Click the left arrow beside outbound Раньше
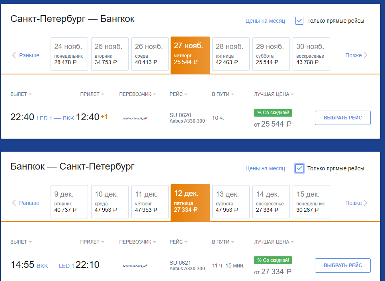Screen dimensions: 385x281 pyautogui.click(x=14, y=55)
